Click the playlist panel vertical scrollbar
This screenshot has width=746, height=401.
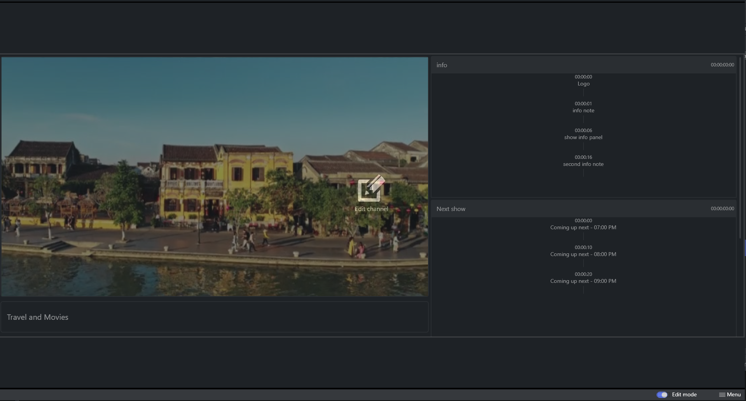click(740, 148)
